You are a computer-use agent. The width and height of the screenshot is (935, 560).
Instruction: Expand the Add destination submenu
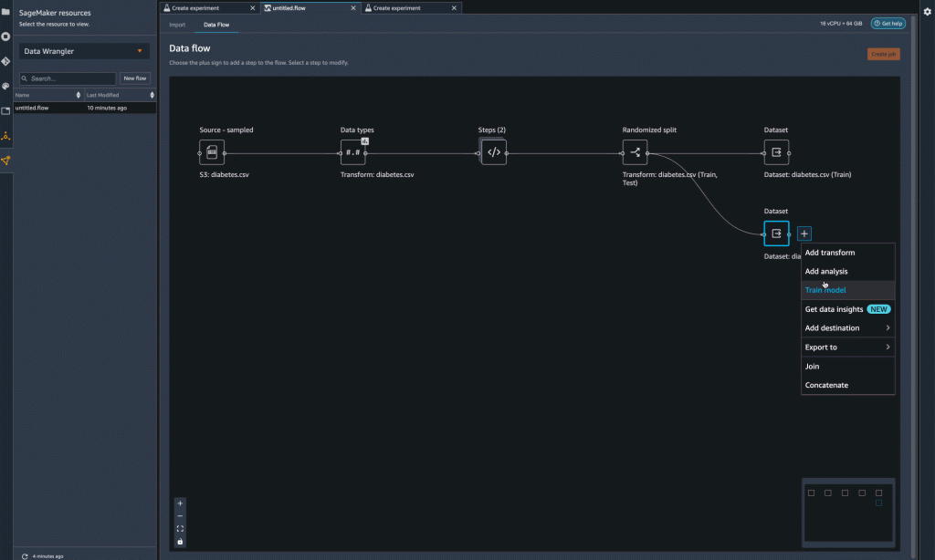pyautogui.click(x=847, y=327)
